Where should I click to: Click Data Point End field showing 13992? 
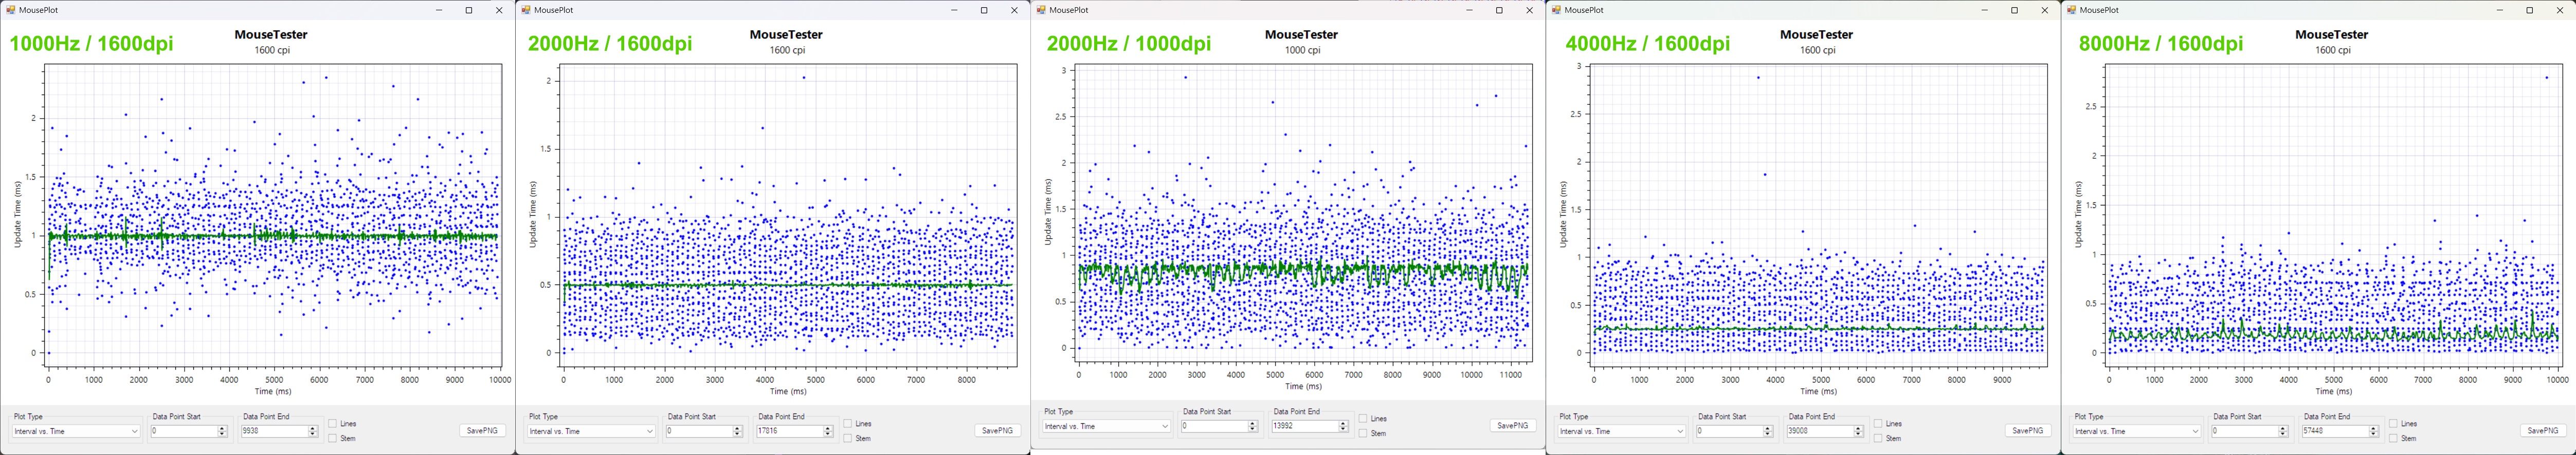click(x=1304, y=426)
